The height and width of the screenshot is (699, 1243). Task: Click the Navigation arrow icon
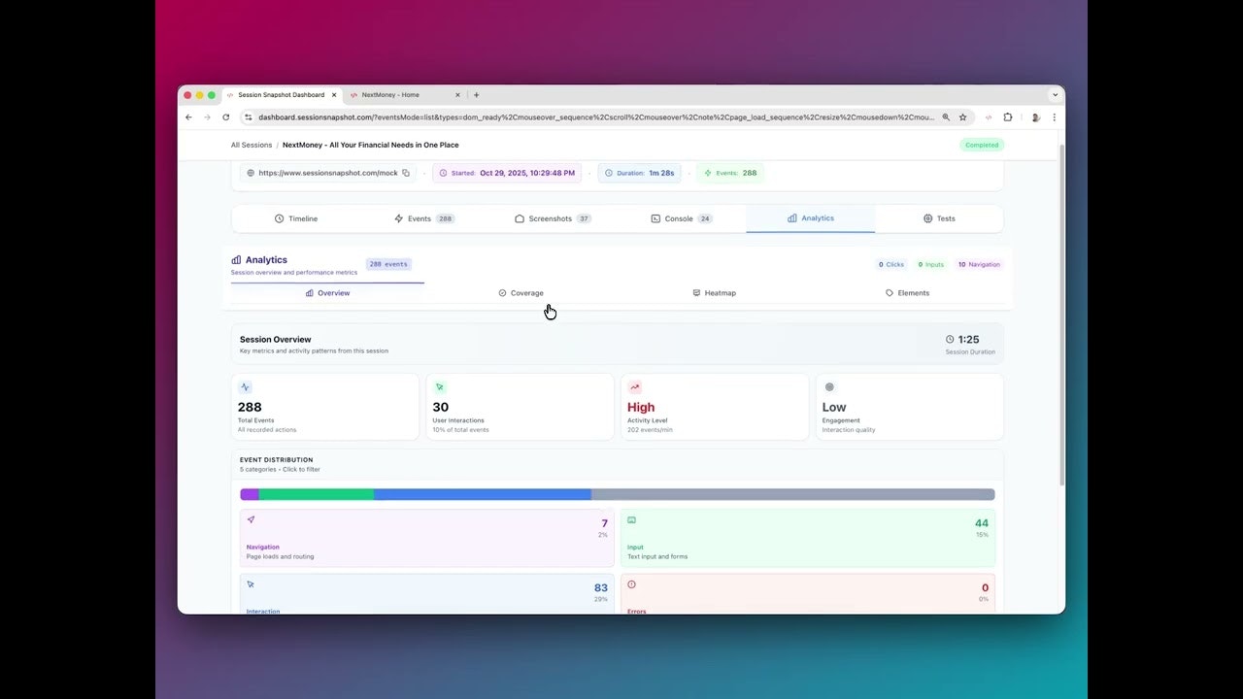[x=252, y=520]
